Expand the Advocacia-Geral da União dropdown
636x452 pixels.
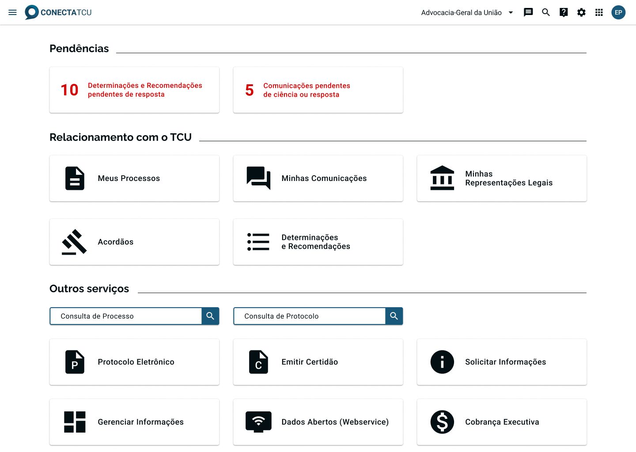coord(467,12)
